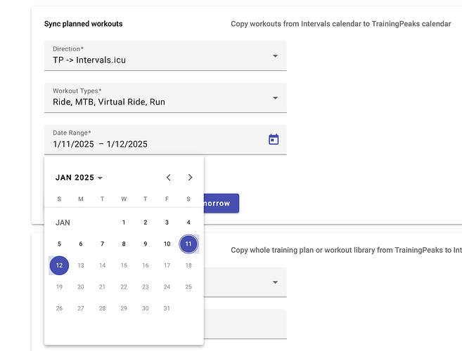
Task: Click the Date Range input field
Action: tap(165, 140)
